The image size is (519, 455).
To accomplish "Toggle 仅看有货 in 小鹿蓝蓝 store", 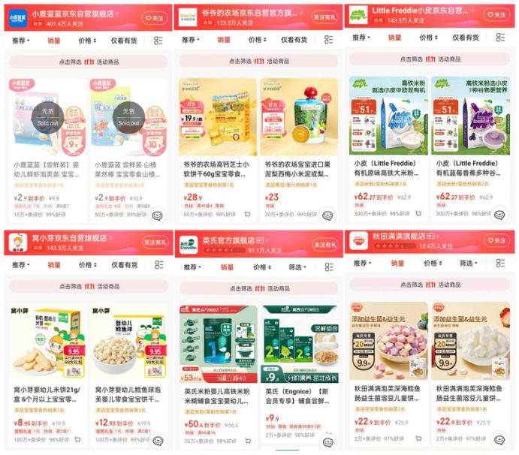I will (124, 41).
